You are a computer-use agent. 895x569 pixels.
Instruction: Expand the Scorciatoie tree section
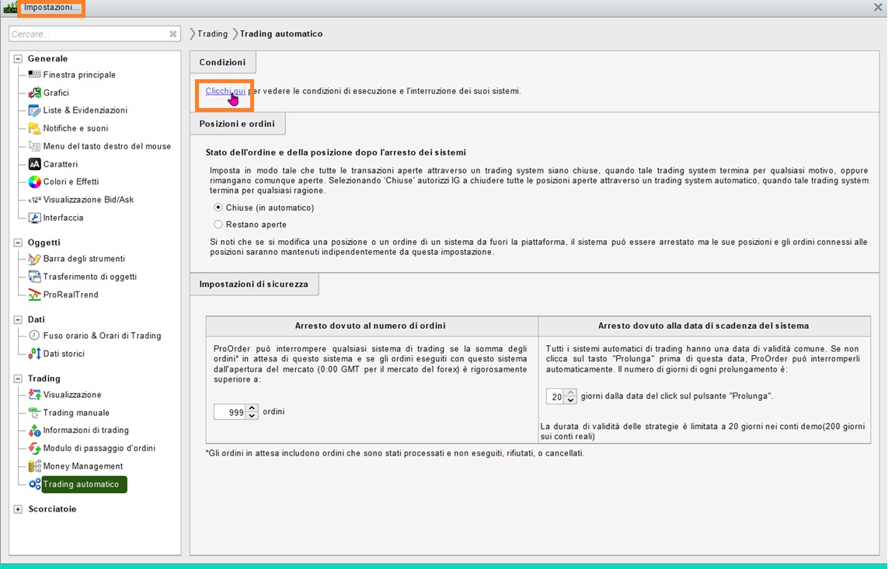(19, 509)
